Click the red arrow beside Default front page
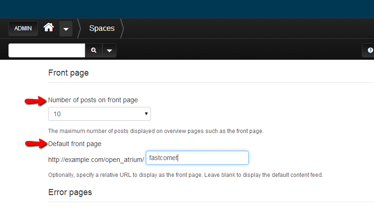Image resolution: width=374 pixels, height=210 pixels. (35, 144)
